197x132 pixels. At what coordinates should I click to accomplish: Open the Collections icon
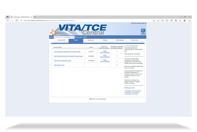[x=176, y=20]
